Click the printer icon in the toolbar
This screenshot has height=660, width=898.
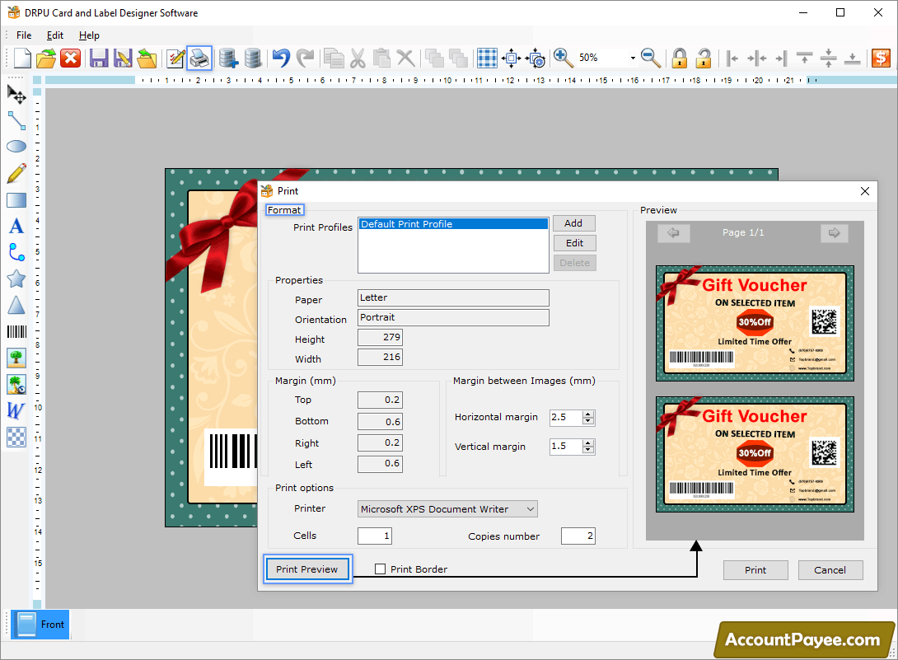click(199, 58)
